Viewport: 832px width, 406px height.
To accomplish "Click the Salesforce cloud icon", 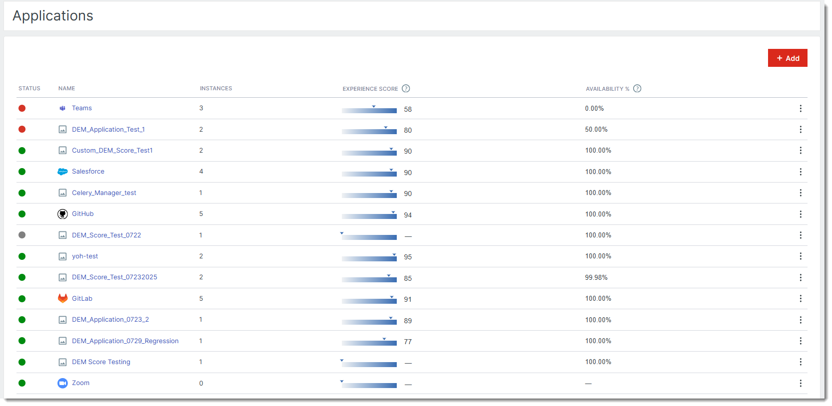I will tap(62, 172).
